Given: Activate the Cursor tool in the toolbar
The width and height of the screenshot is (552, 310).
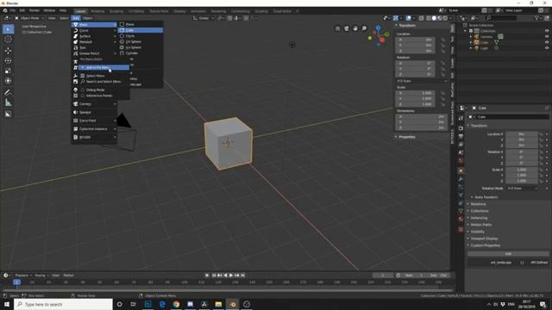Looking at the screenshot, I should [x=8, y=39].
